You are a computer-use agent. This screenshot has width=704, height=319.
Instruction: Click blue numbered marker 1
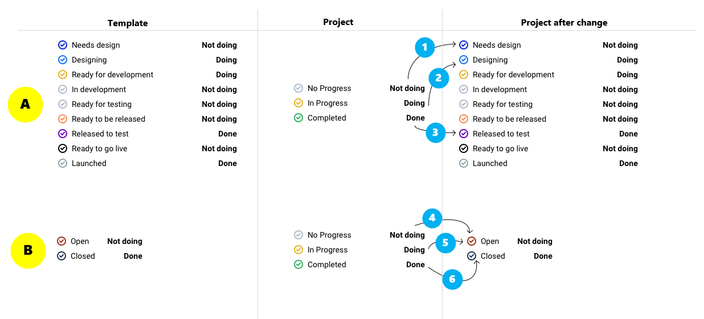(424, 47)
